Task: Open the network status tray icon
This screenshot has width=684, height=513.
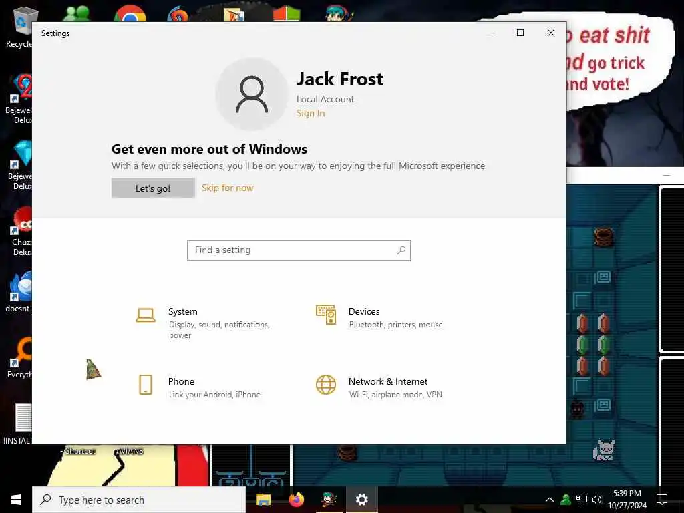Action: coord(582,500)
